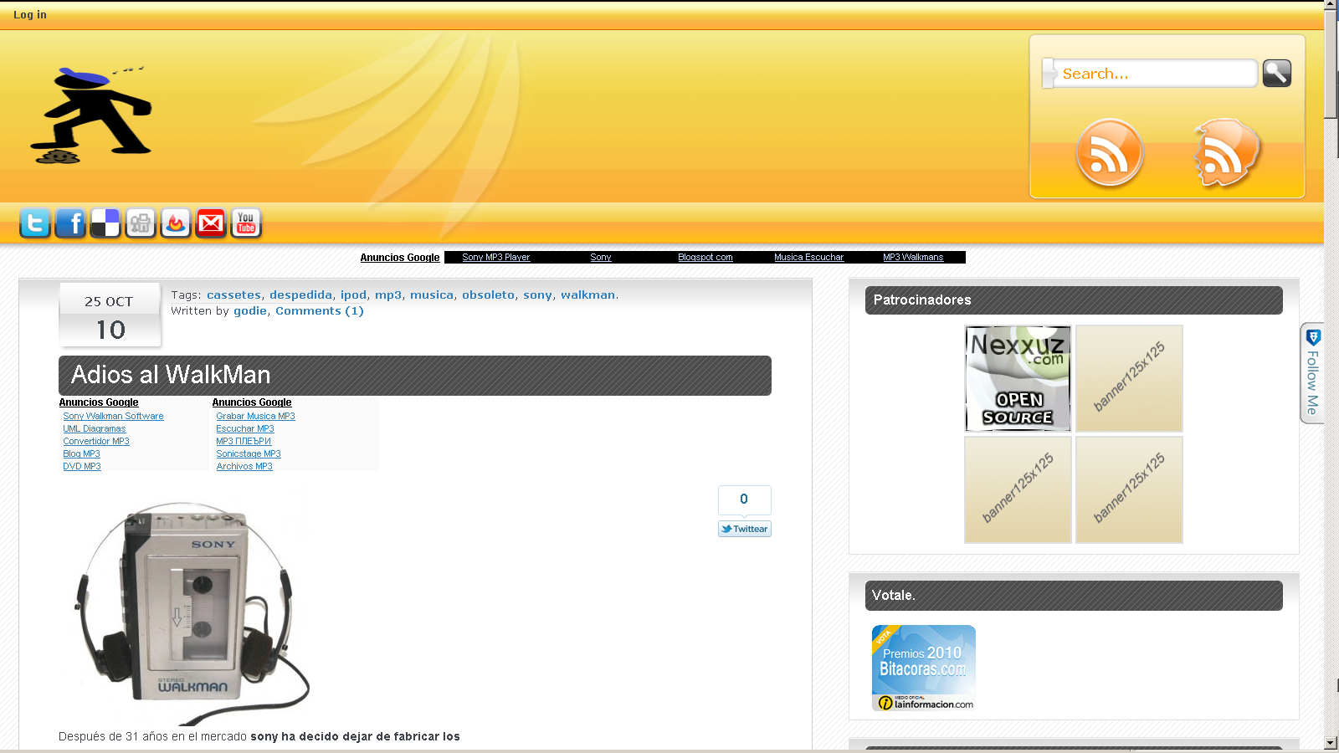The image size is (1339, 753).
Task: Open the mp3 tag
Action: tap(388, 295)
